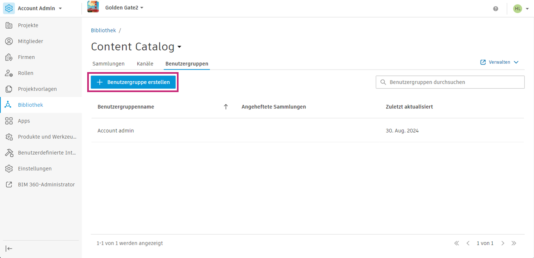Focus the Benutzergruppen durchsuchen search field
Screen dimensions: 534x258
tap(450, 82)
